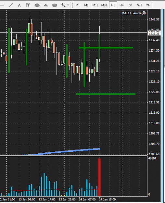Switch to M15 timeframe
This screenshot has height=203, width=165.
(95, 5)
